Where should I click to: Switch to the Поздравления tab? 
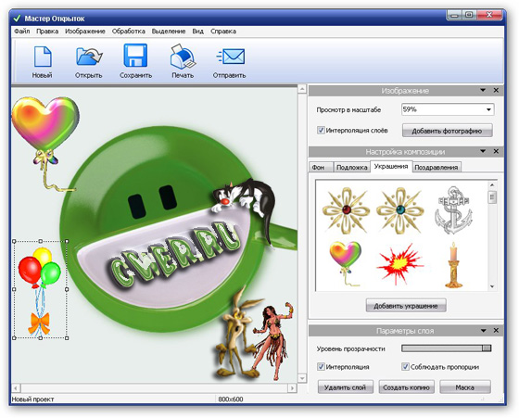(x=437, y=168)
